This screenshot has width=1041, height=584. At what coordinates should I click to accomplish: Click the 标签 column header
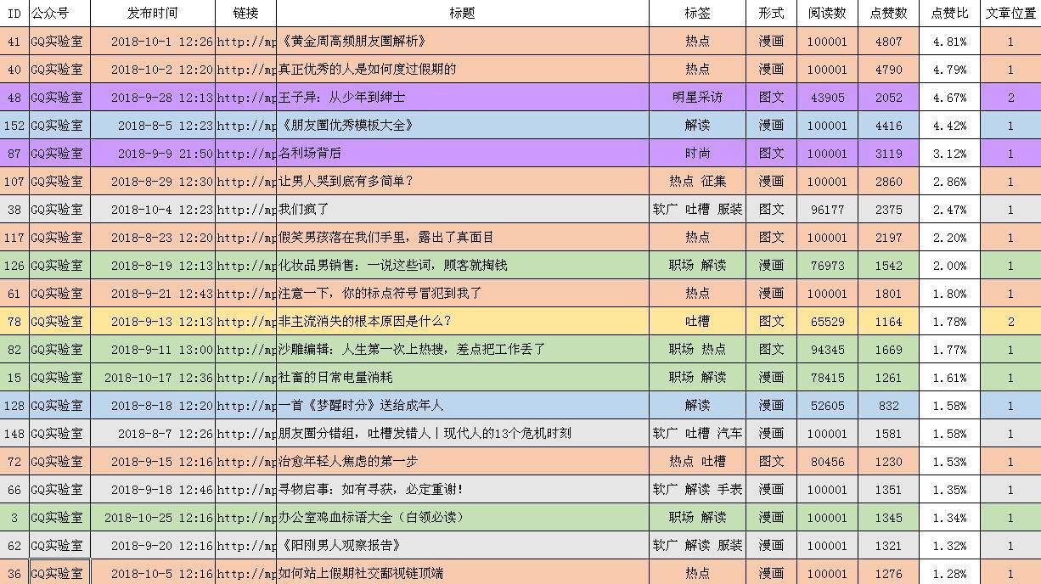(698, 12)
